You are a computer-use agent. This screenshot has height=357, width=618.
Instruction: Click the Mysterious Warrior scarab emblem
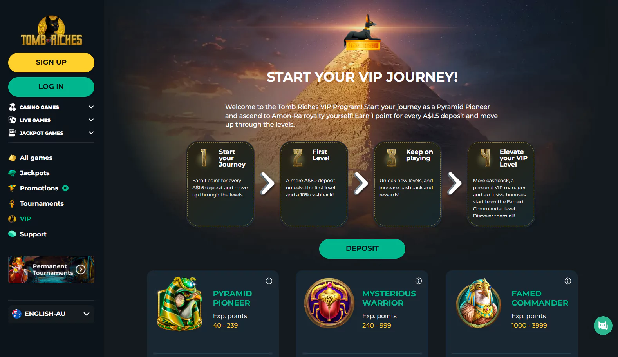329,303
